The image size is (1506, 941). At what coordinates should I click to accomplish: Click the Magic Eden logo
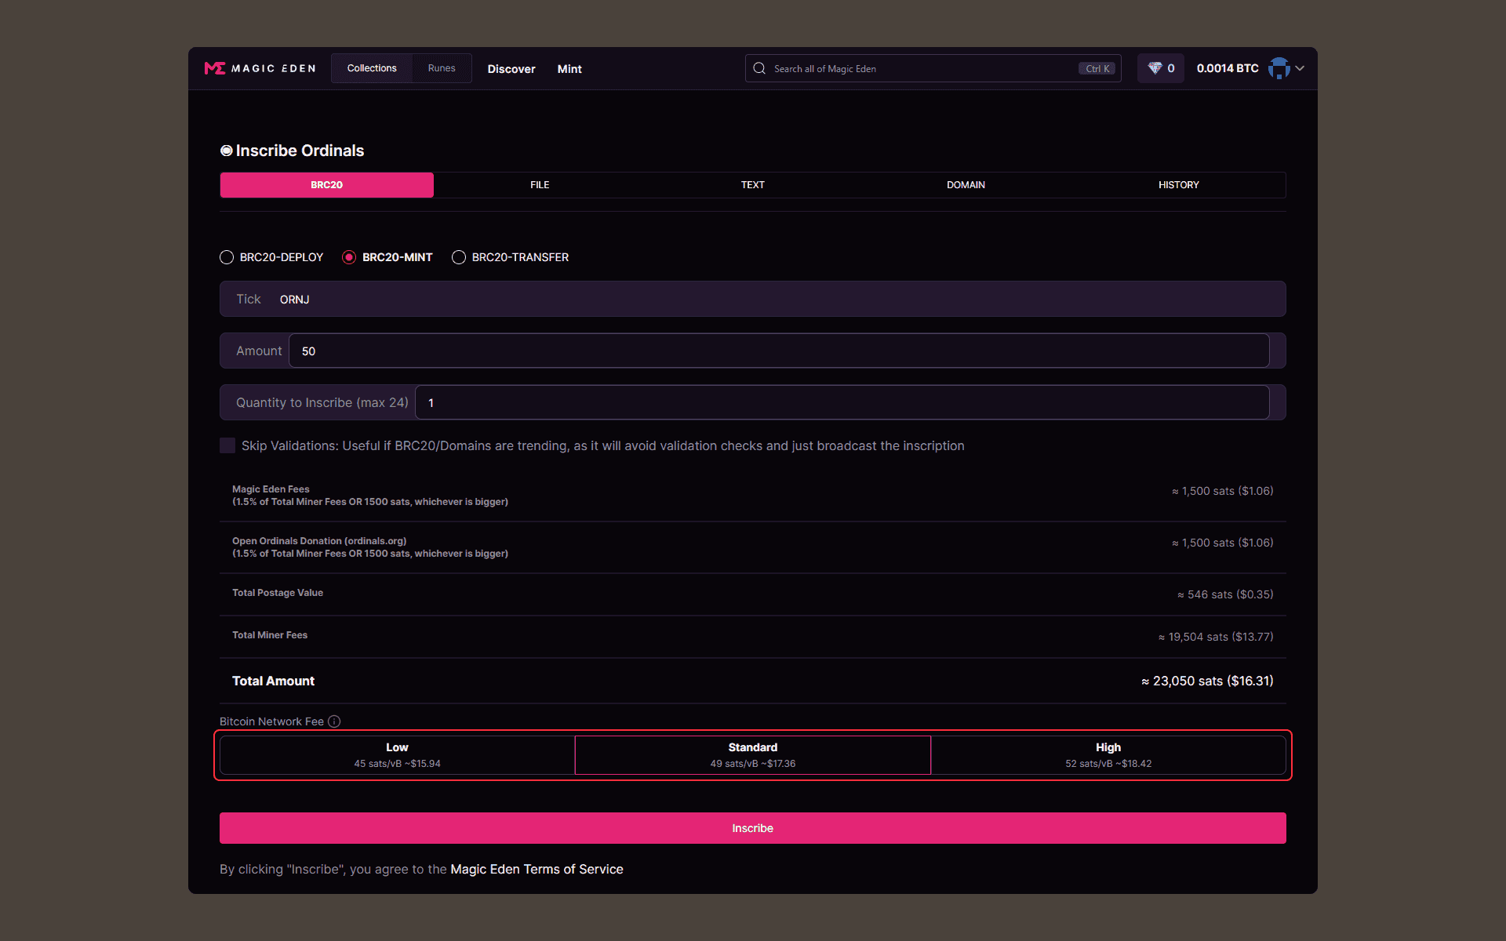(260, 68)
